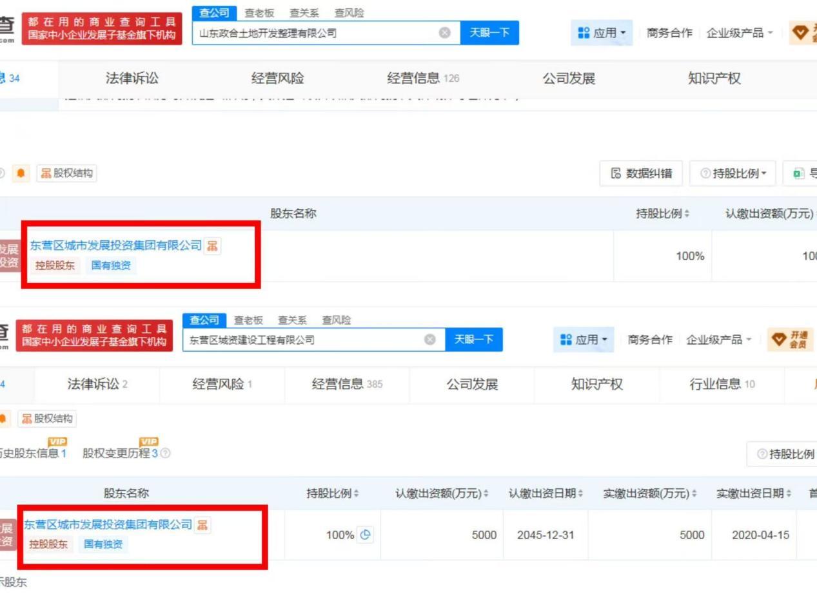Click the pie chart icon next to 100% with 5000
Screen dimensions: 817x612
point(366,535)
